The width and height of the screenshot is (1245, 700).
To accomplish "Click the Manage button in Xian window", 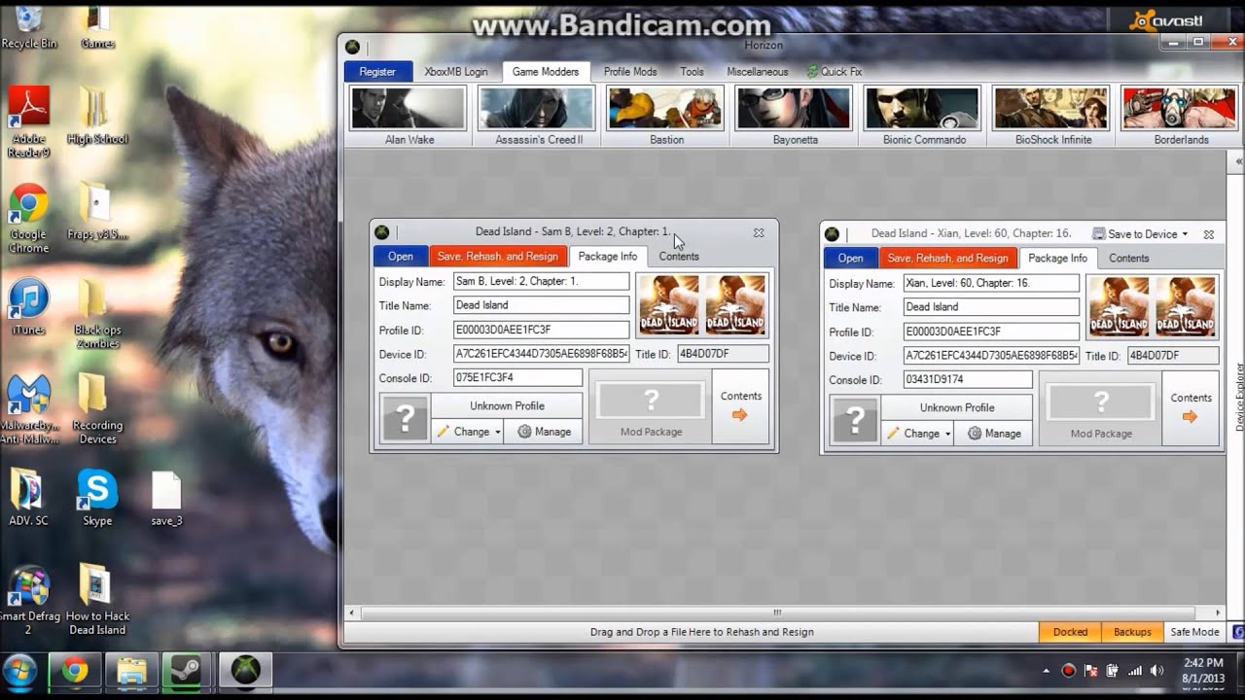I will pyautogui.click(x=994, y=434).
